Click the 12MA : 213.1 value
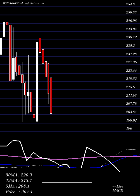This screenshot has width=140, height=196. point(19,181)
